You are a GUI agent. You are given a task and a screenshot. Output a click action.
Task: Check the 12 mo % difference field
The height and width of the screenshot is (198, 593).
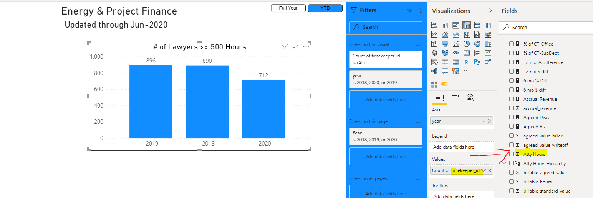(512, 62)
